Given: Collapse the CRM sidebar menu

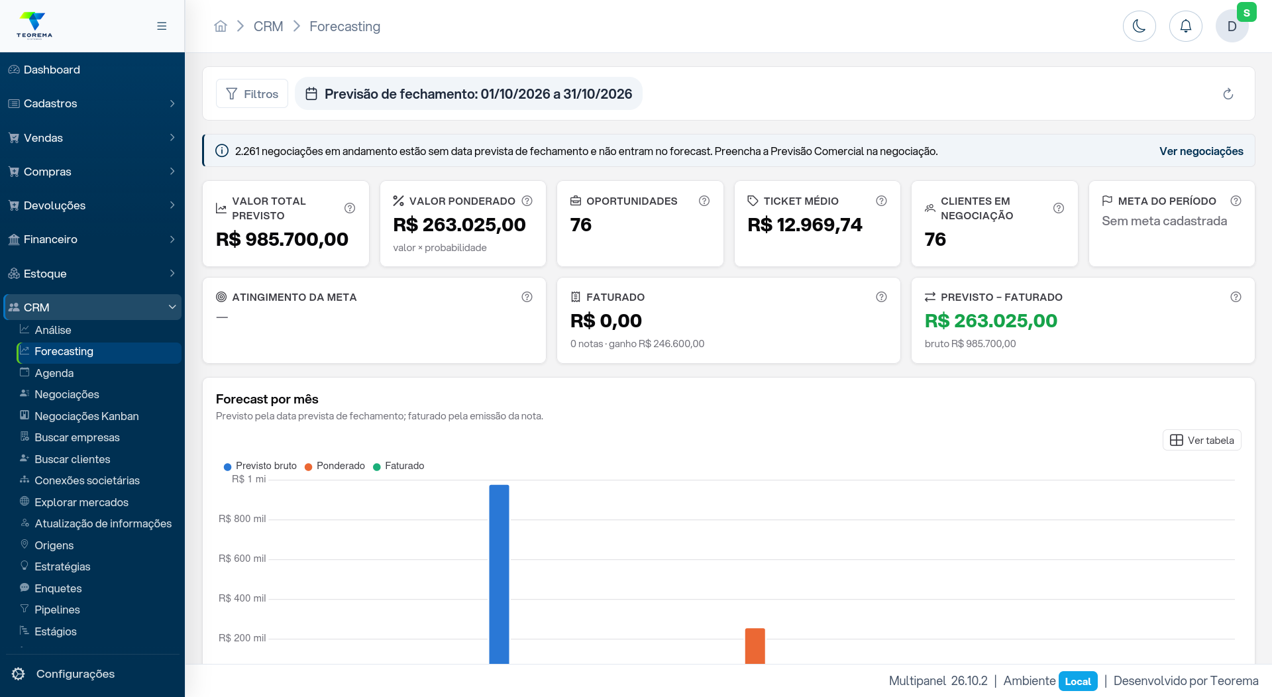Looking at the screenshot, I should (x=92, y=307).
